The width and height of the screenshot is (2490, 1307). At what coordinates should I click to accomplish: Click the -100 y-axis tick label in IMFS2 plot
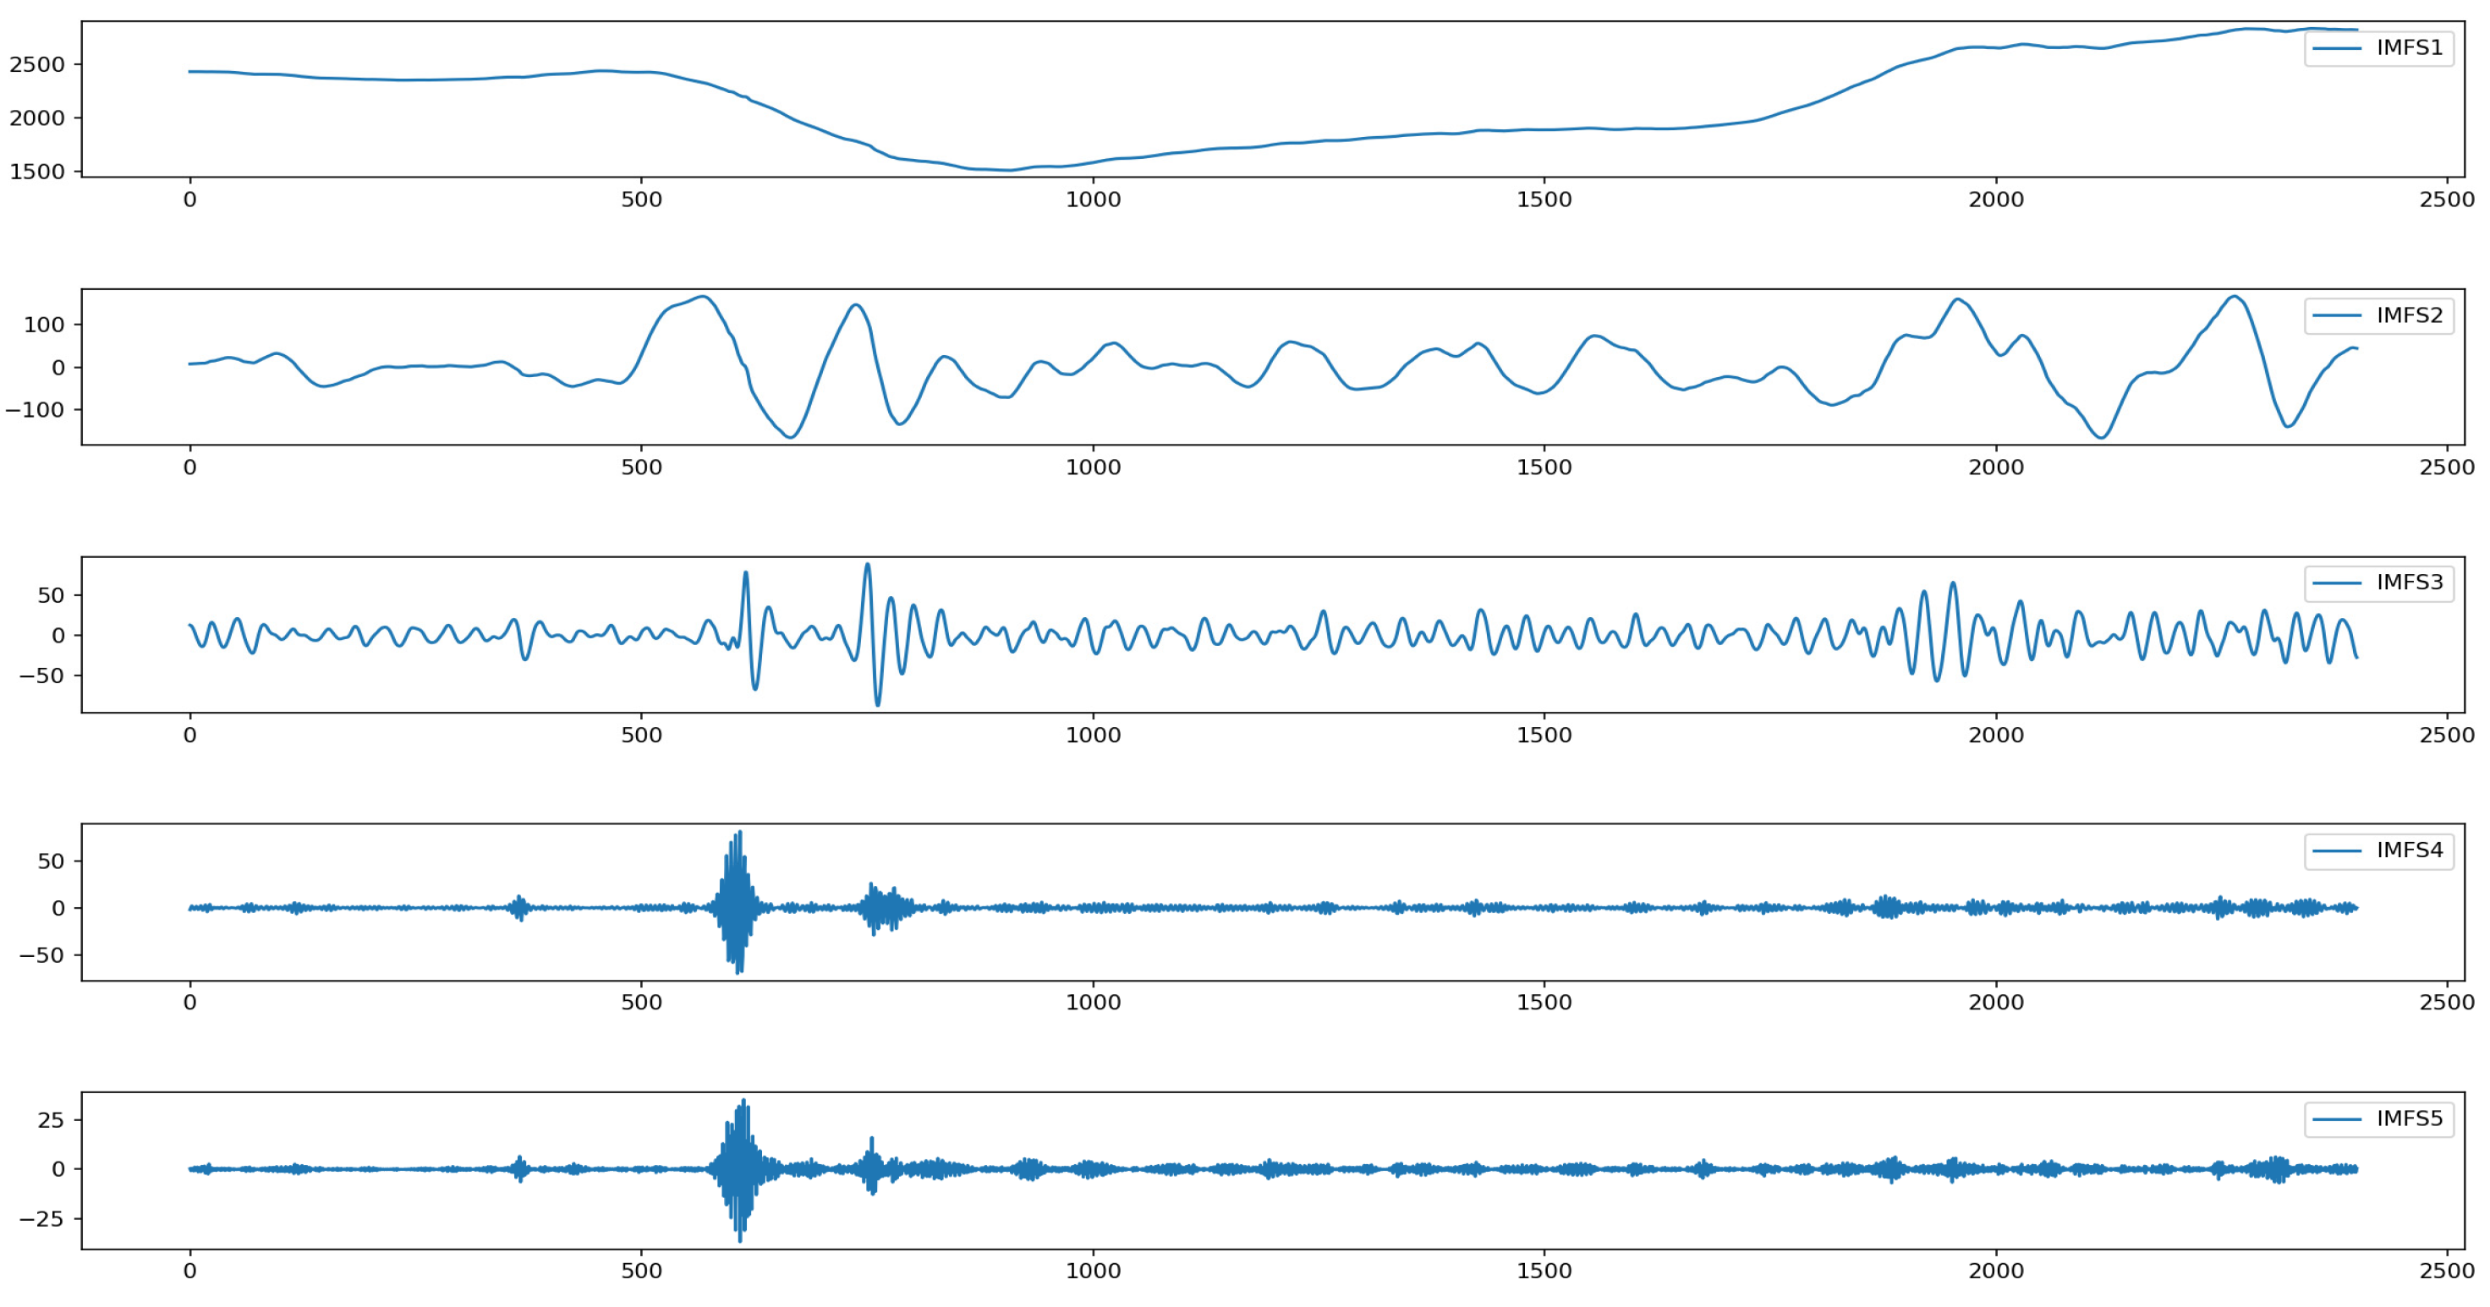34,409
